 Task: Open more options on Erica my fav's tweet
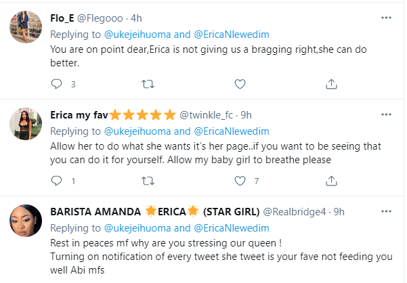click(385, 114)
